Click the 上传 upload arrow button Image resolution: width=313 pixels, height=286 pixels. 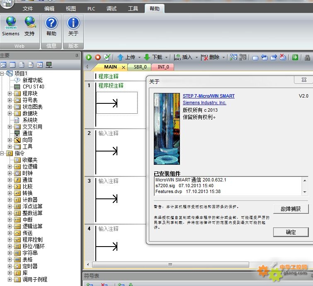(x=126, y=57)
